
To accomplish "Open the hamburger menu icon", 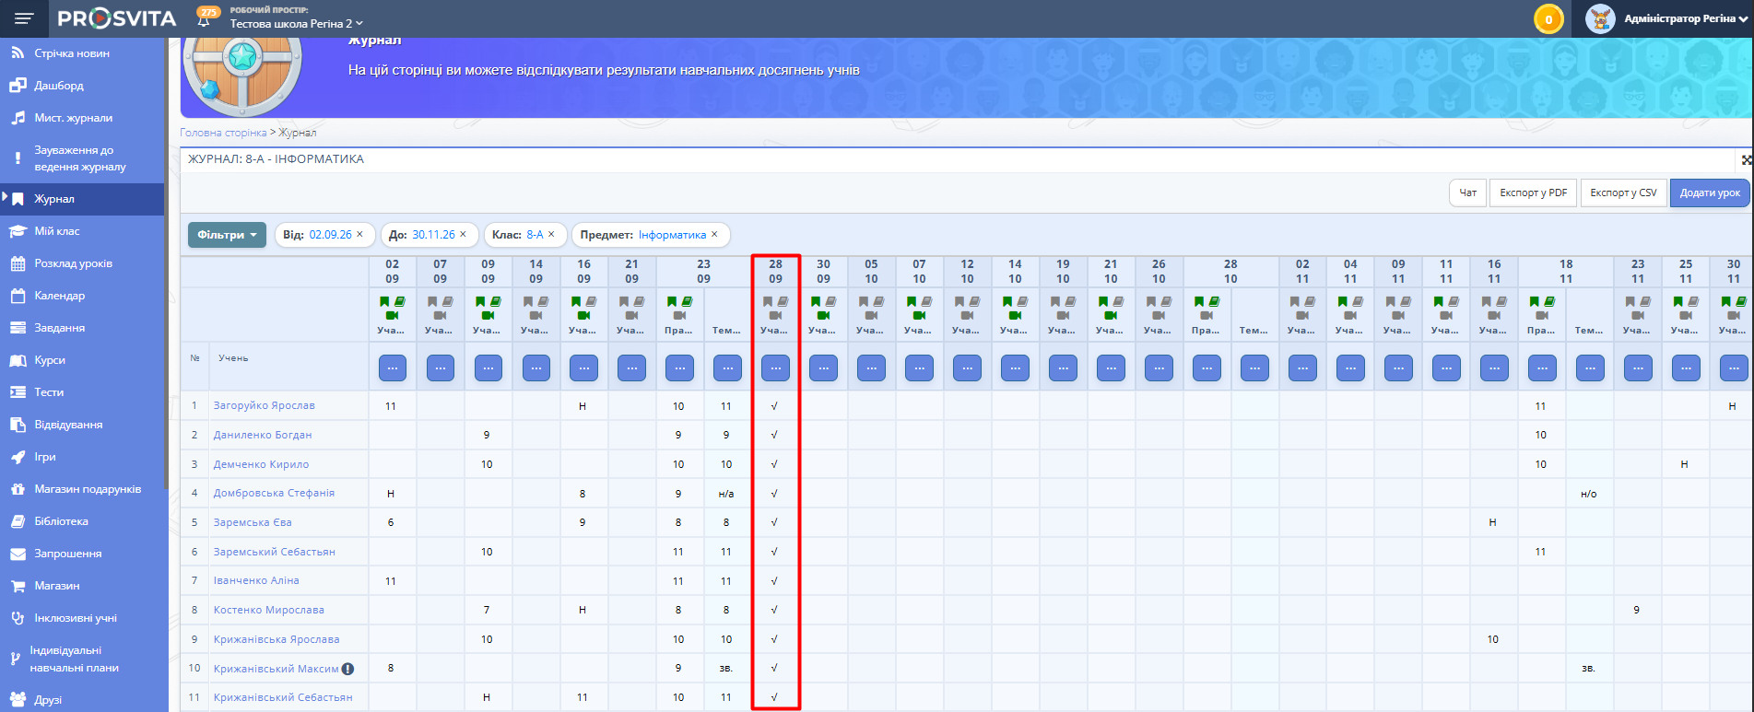I will (24, 18).
